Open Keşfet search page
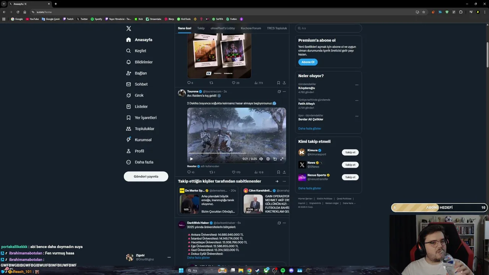The height and width of the screenshot is (275, 489). tap(136, 51)
